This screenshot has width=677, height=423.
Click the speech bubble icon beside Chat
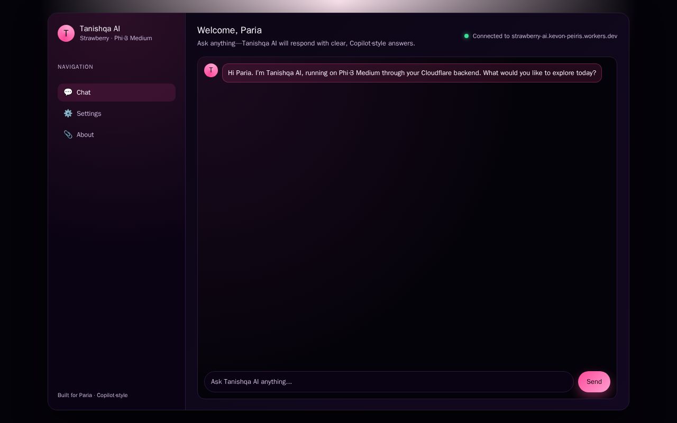pyautogui.click(x=68, y=92)
